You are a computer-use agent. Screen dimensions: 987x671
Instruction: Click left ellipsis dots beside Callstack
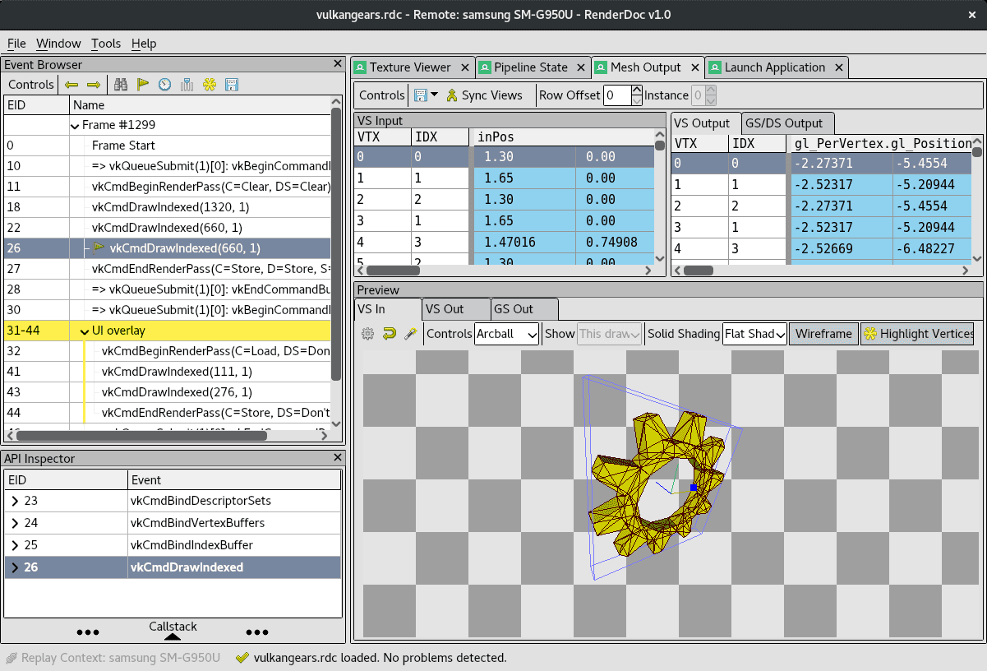click(x=88, y=632)
